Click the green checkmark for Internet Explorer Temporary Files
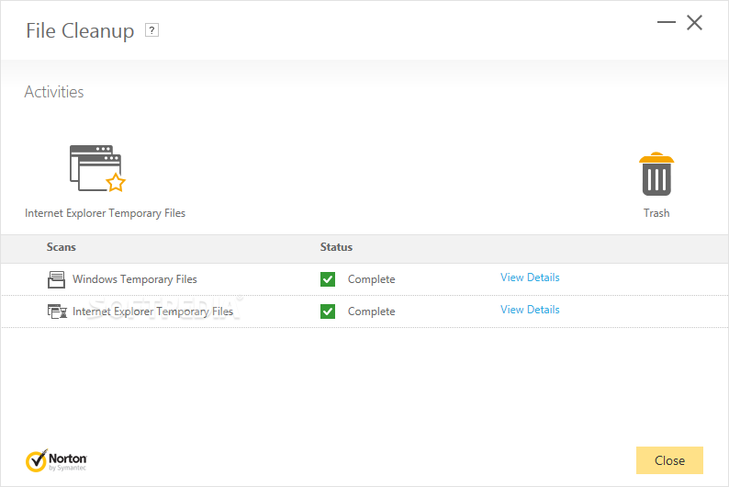Viewport: 729px width, 487px height. pos(328,311)
